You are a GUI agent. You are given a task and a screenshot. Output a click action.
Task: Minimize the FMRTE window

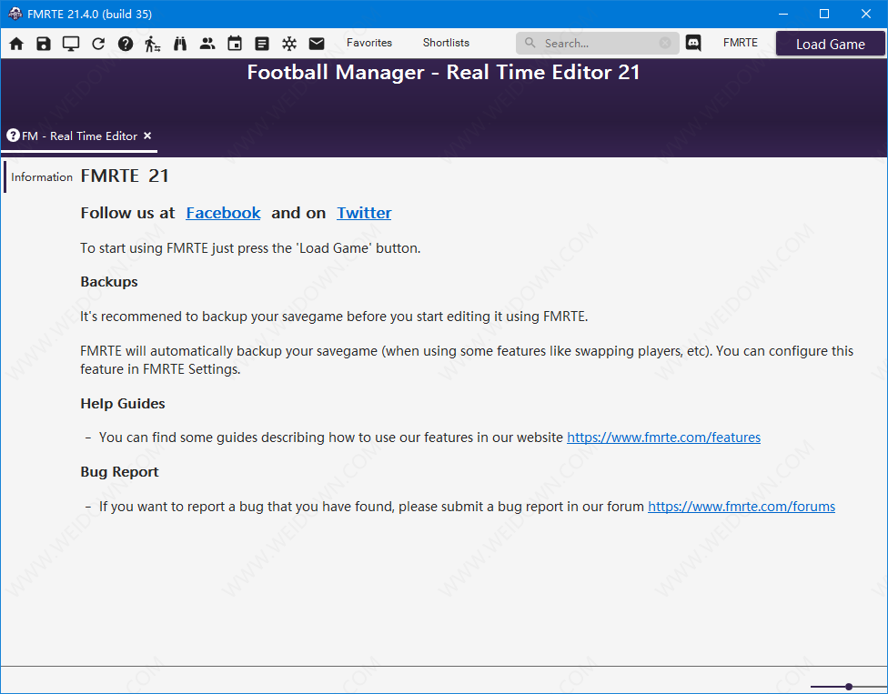tap(783, 14)
